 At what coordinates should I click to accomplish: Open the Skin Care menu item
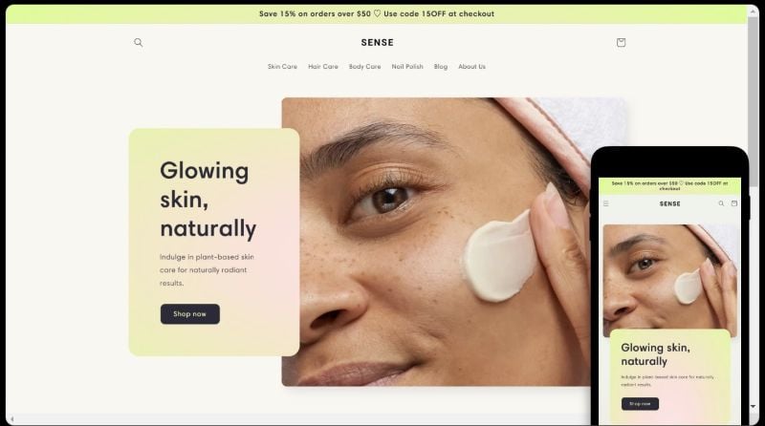282,66
